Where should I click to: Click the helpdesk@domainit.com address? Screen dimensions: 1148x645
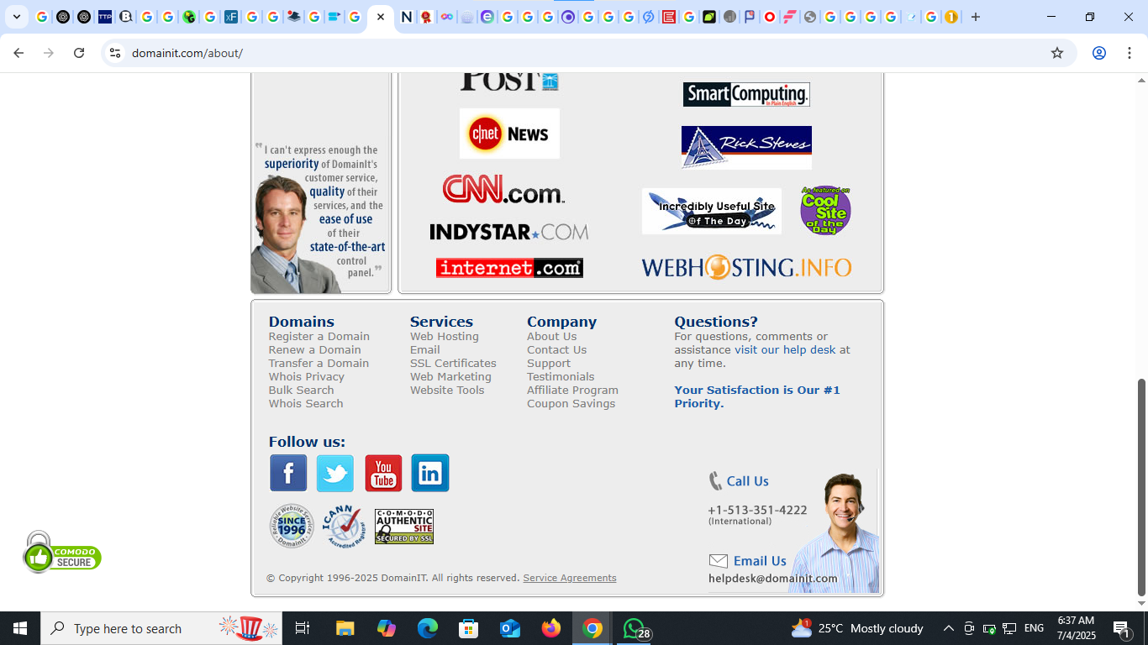pyautogui.click(x=773, y=578)
